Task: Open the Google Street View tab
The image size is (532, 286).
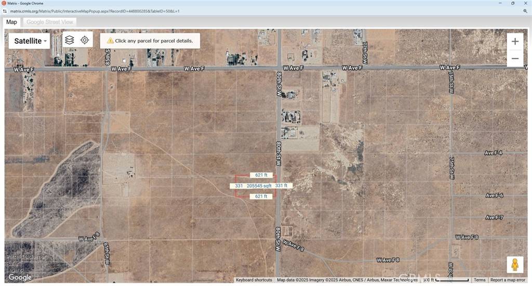Action: [x=49, y=22]
